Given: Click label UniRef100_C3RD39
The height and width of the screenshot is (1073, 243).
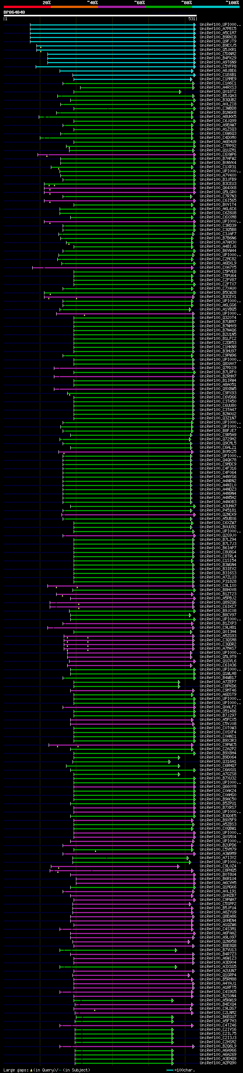Looking at the screenshot, I should pos(218,226).
